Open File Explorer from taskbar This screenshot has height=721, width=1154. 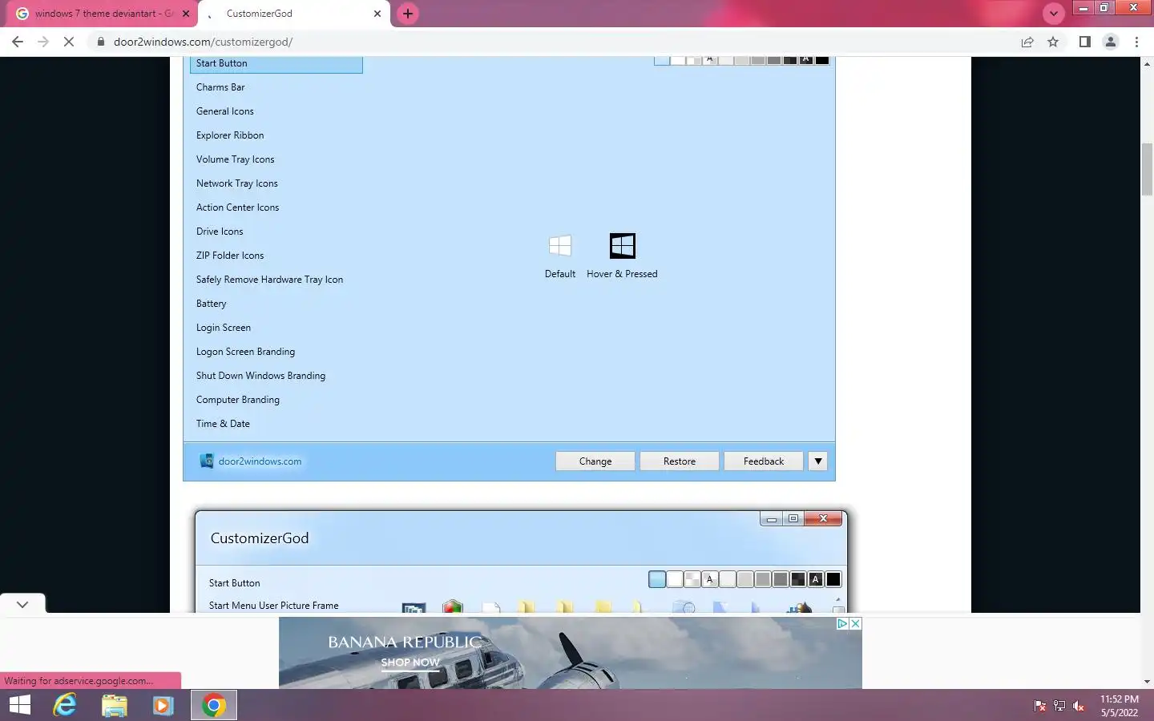(115, 705)
